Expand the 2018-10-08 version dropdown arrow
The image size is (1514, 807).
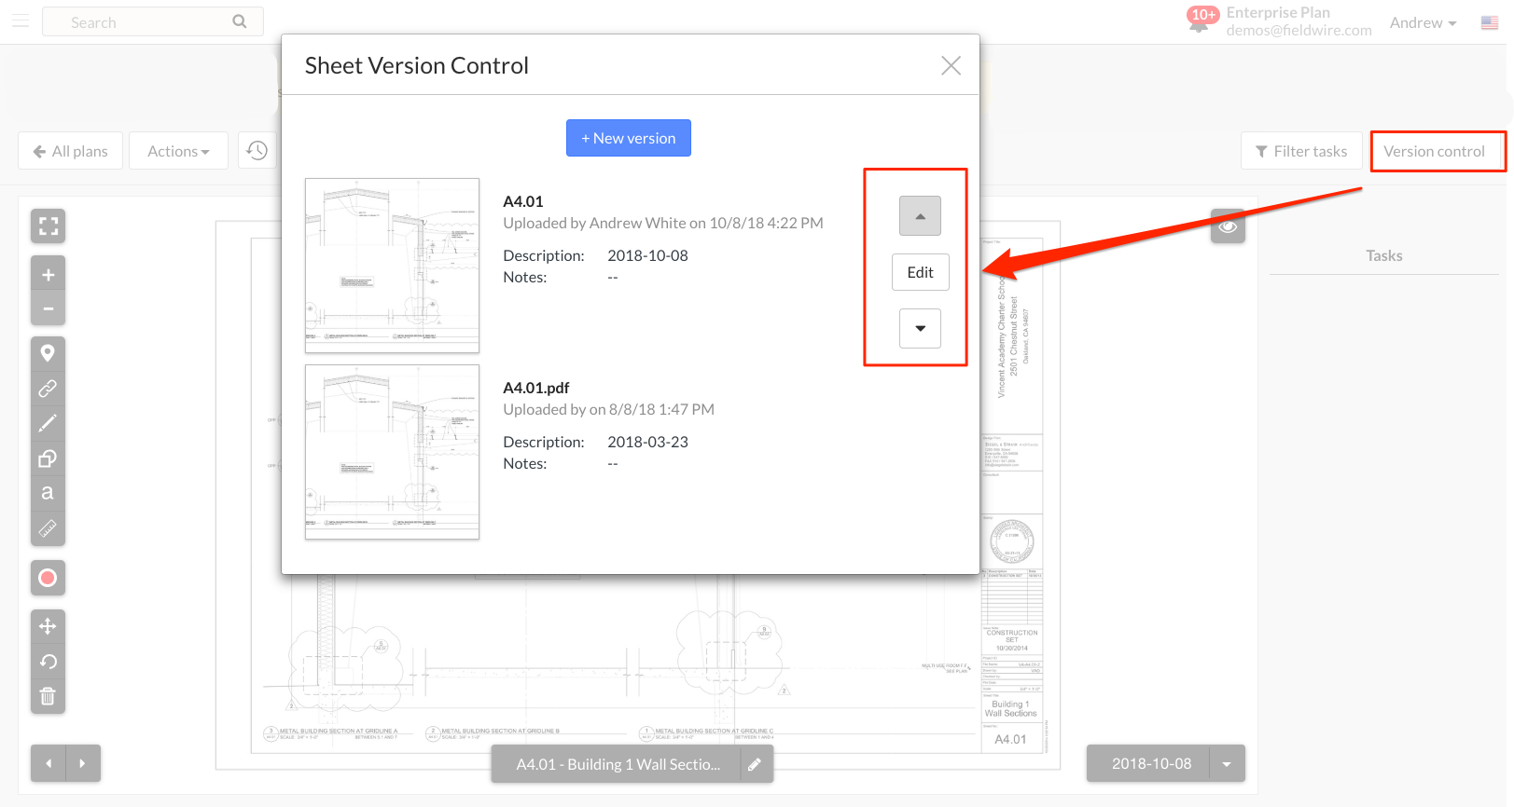click(x=1227, y=764)
